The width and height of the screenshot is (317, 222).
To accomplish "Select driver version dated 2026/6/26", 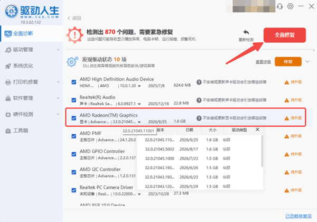I will click(x=200, y=168).
